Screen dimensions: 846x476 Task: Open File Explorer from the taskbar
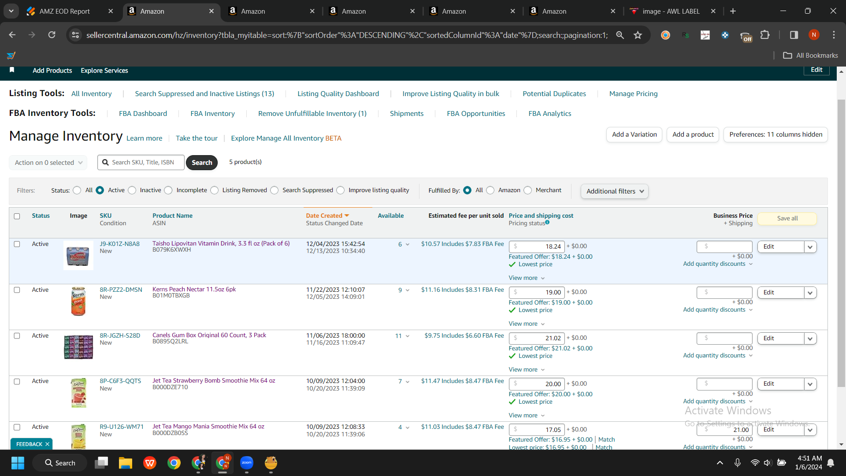click(x=126, y=463)
